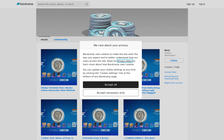
Task: Open the (Daily) Fortnite Free vBucks album cover
Action: click(x=59, y=67)
